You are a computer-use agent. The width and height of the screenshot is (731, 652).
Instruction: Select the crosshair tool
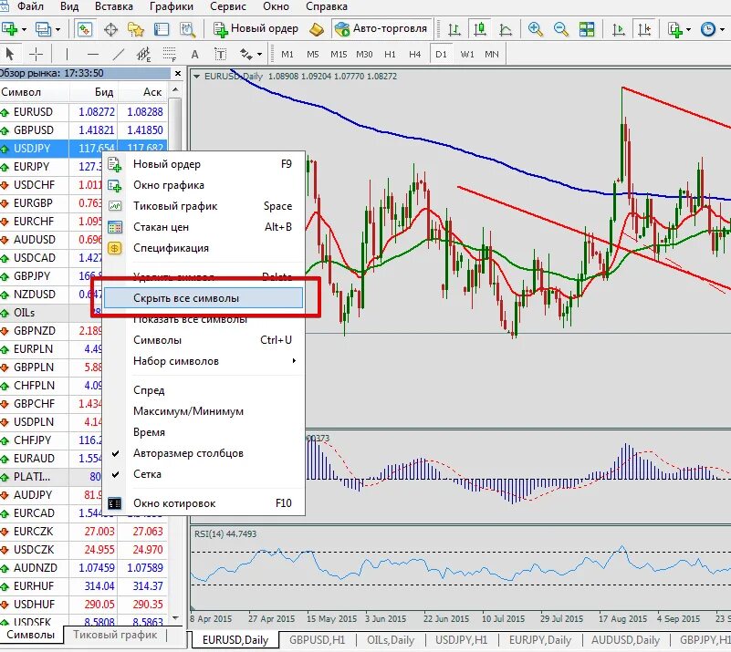(36, 54)
